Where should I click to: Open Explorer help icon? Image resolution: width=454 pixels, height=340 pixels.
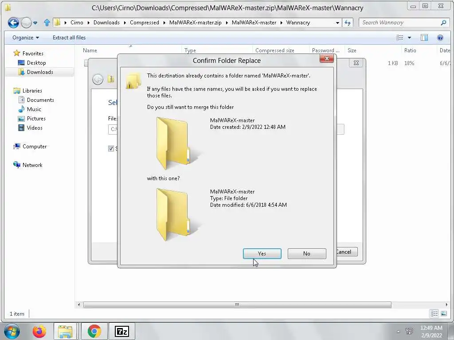[440, 38]
